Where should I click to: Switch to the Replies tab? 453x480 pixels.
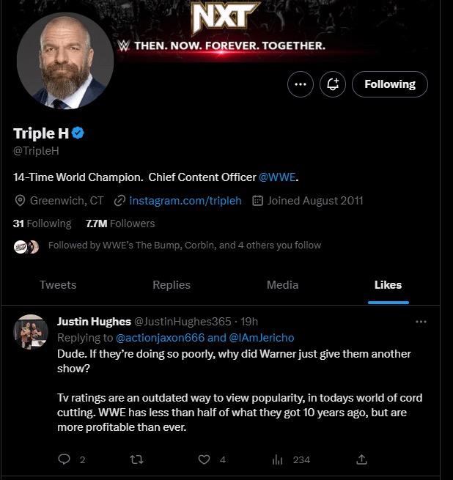click(x=172, y=285)
